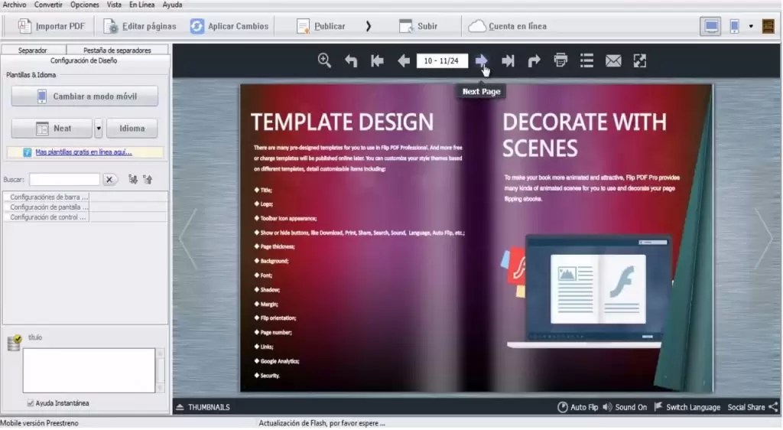
Task: Click Switch Language
Action: (x=687, y=407)
